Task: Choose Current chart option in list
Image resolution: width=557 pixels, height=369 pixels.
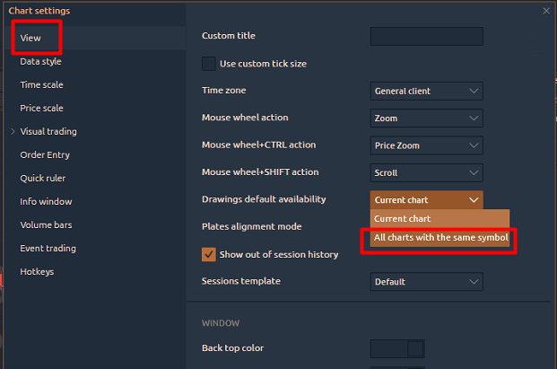Action: click(x=440, y=219)
